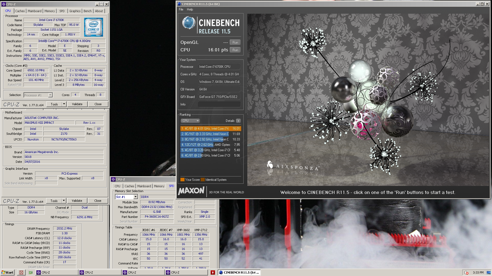Click Close in the Mainboard CPU-Z window
This screenshot has width=492, height=276.
(x=98, y=201)
